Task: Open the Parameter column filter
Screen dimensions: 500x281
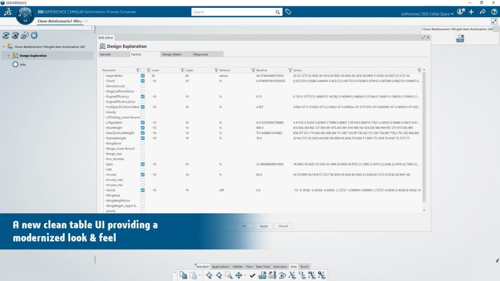Action: coord(137,70)
